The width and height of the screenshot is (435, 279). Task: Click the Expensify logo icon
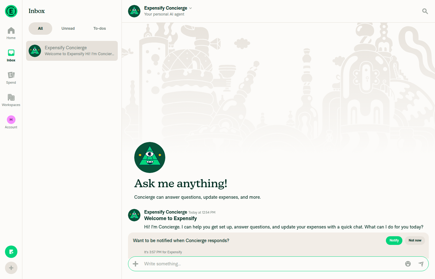tap(11, 11)
